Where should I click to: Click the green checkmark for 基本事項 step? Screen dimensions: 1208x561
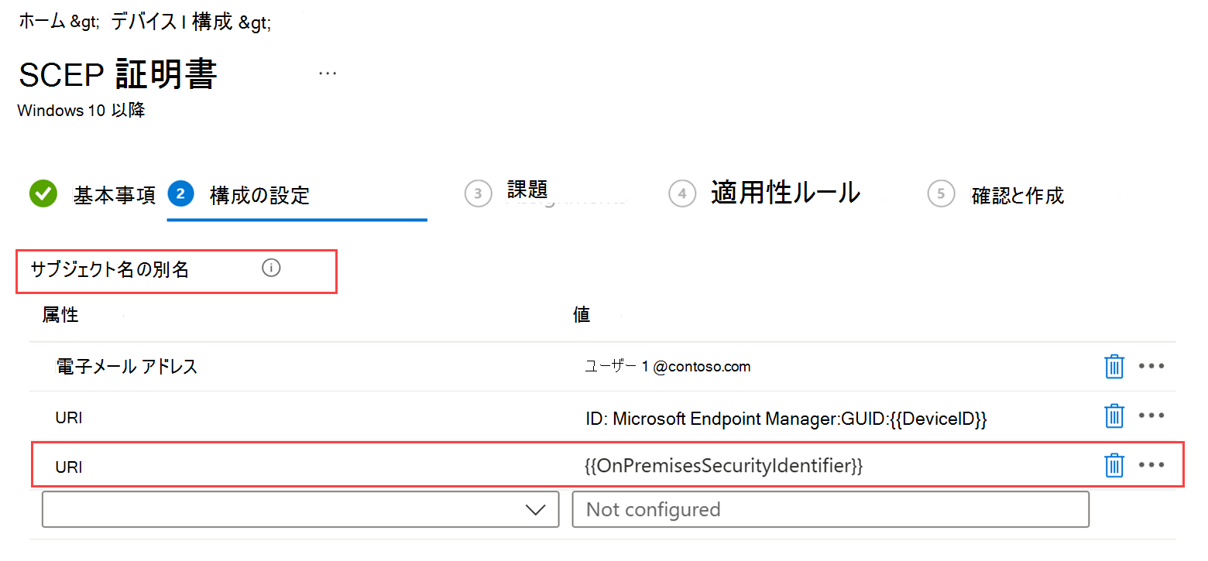43,193
